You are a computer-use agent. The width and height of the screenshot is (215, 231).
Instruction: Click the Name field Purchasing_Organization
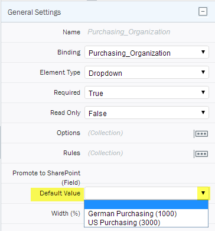pos(129,32)
